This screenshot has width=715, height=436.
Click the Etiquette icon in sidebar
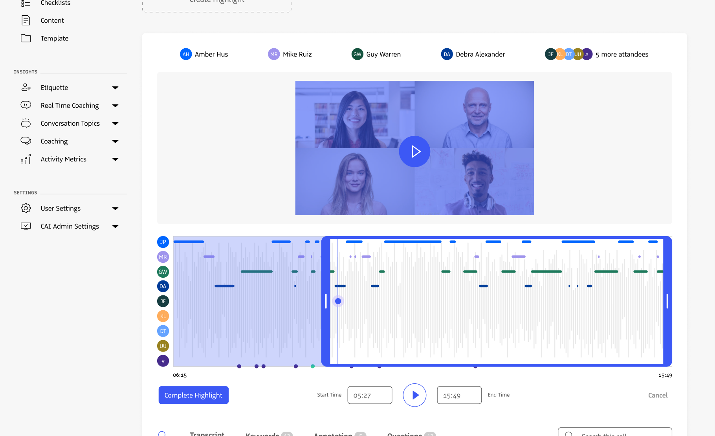[x=26, y=88]
